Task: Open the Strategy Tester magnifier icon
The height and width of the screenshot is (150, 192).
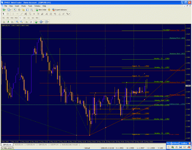Action: pyautogui.click(x=32, y=10)
